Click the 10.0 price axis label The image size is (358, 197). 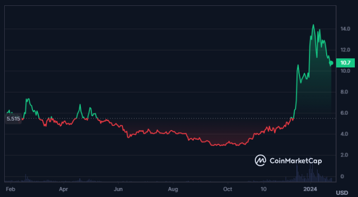[345, 71]
